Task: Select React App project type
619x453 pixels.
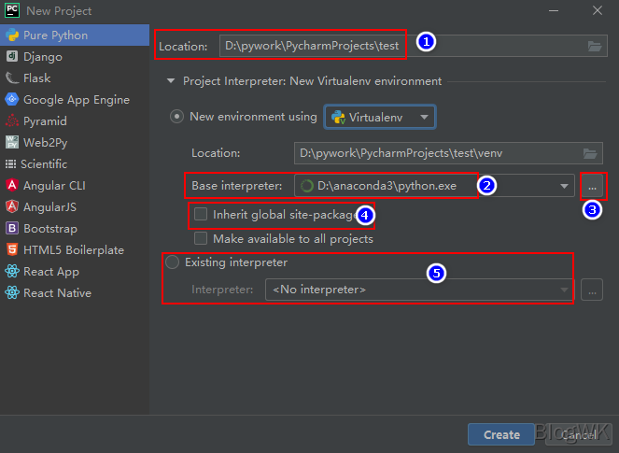Action: click(75, 271)
